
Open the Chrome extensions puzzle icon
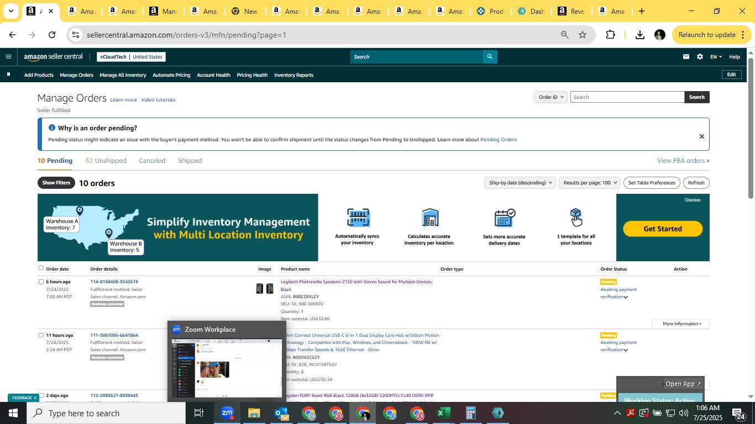pos(610,35)
